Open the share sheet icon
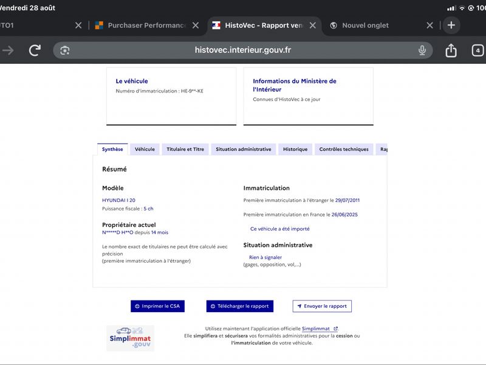 (x=451, y=50)
